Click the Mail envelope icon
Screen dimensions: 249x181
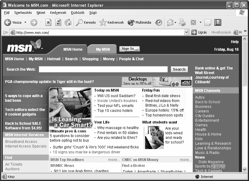coord(170,22)
